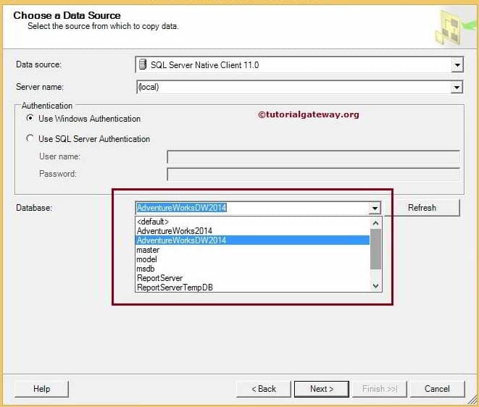This screenshot has width=479, height=407.
Task: Click the Password input field
Action: 313,174
